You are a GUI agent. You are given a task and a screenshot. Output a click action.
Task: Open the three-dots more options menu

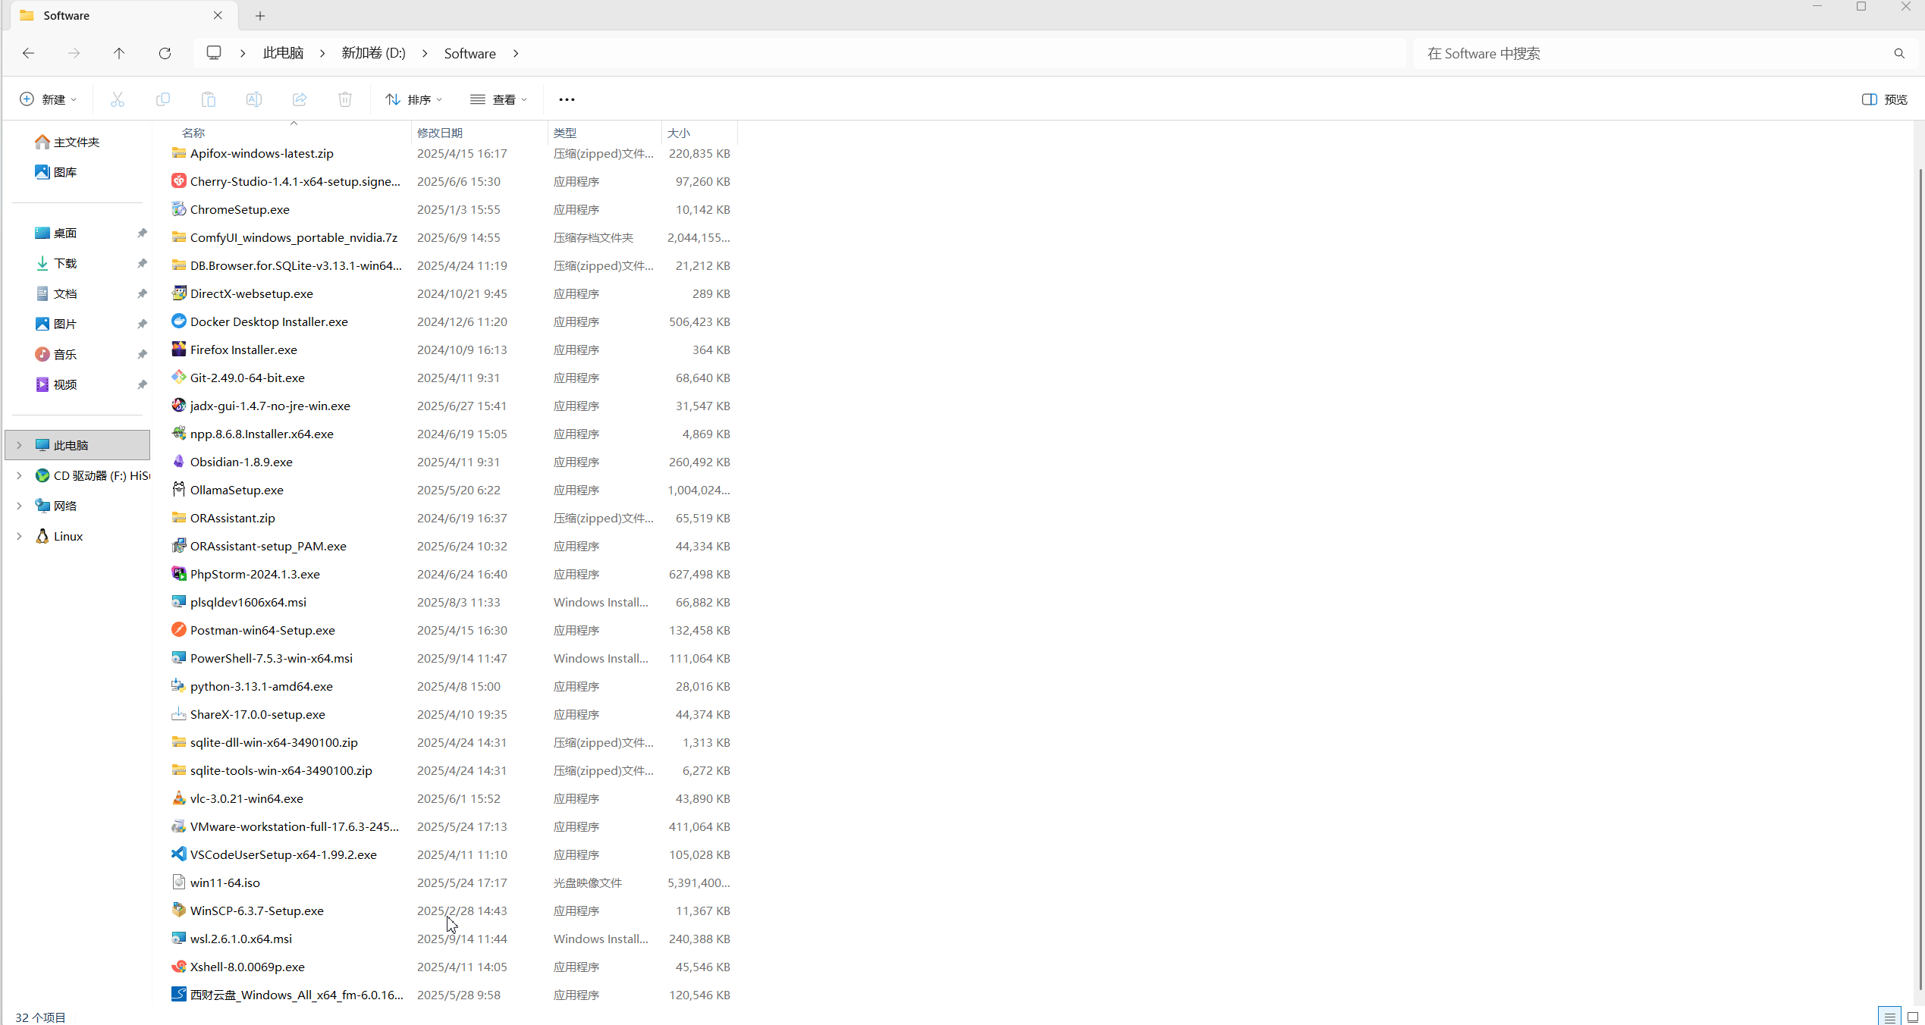pyautogui.click(x=567, y=99)
